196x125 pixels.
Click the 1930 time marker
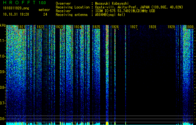(x=190, y=27)
